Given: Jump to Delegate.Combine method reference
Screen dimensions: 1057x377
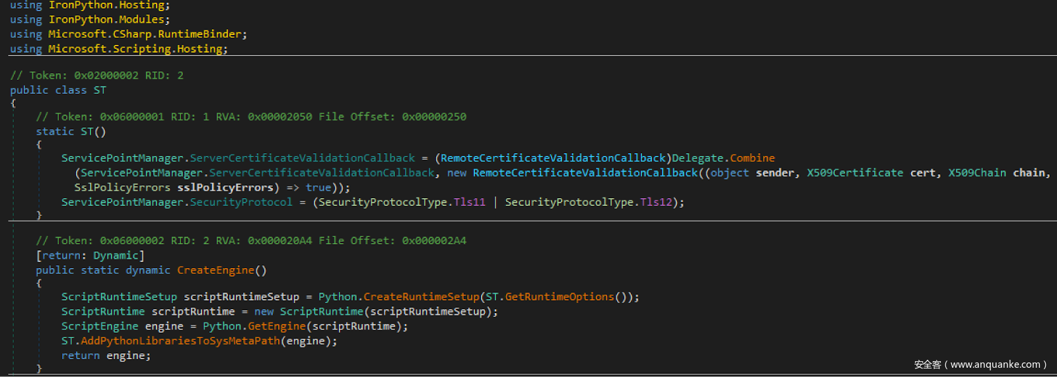Looking at the screenshot, I should [x=752, y=158].
